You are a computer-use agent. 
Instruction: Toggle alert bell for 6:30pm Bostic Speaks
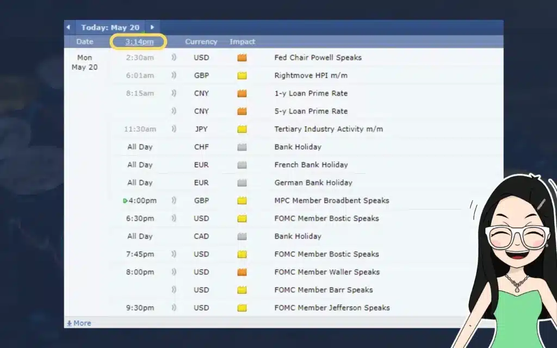174,218
